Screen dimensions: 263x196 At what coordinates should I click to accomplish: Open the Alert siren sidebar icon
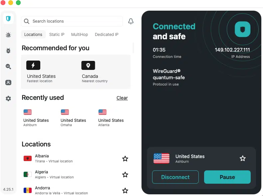8,35
